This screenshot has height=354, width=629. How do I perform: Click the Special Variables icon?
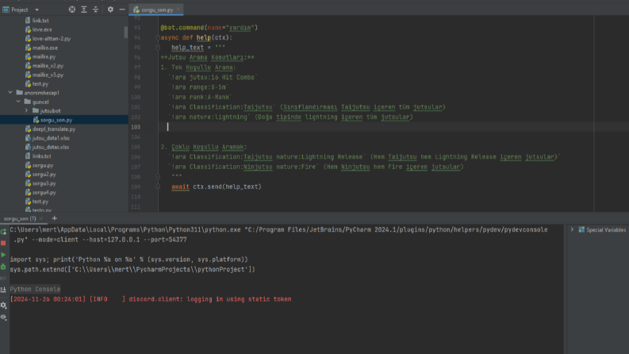pyautogui.click(x=581, y=229)
